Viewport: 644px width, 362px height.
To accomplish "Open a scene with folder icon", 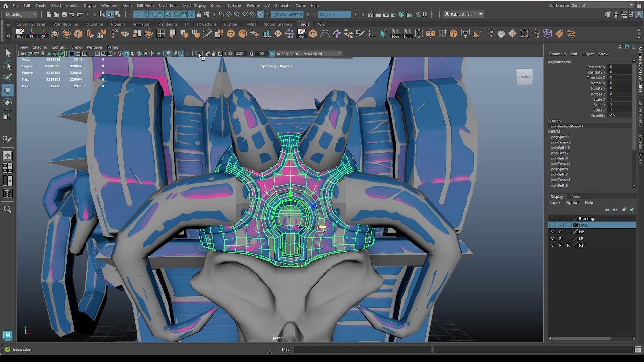I will coord(56,14).
